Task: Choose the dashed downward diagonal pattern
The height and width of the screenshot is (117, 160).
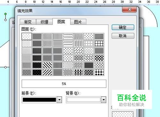Action: (68, 36)
